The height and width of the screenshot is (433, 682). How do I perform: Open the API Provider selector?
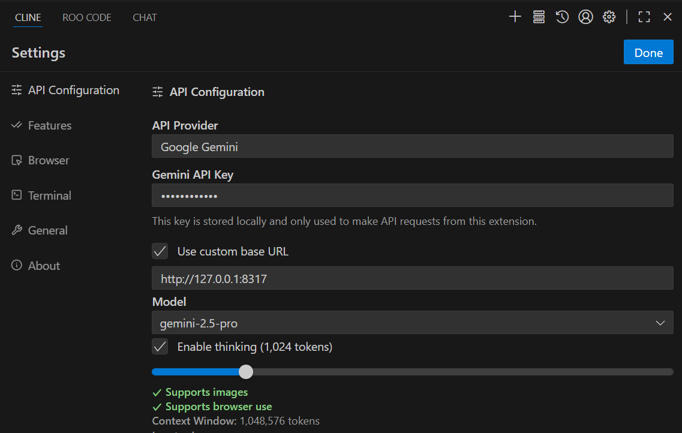click(x=412, y=146)
